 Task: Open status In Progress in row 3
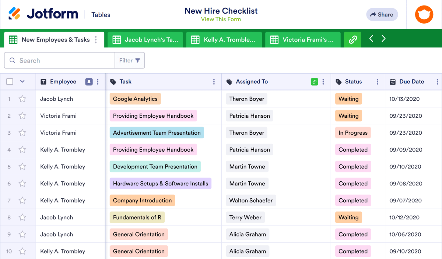point(353,132)
